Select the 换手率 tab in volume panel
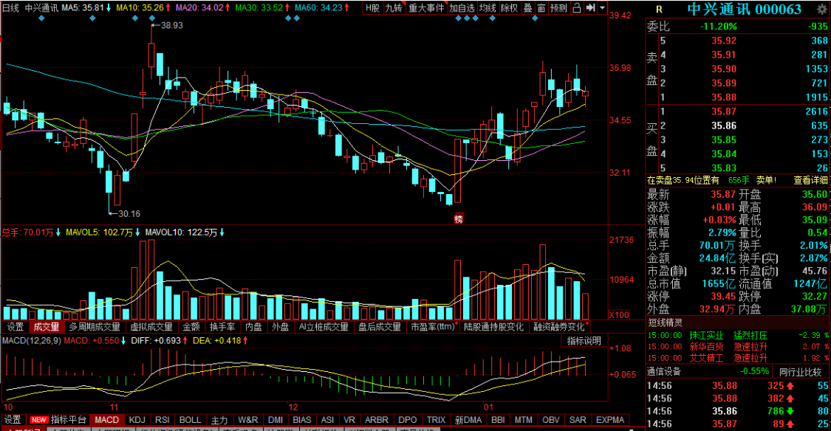The width and height of the screenshot is (831, 431). click(222, 327)
